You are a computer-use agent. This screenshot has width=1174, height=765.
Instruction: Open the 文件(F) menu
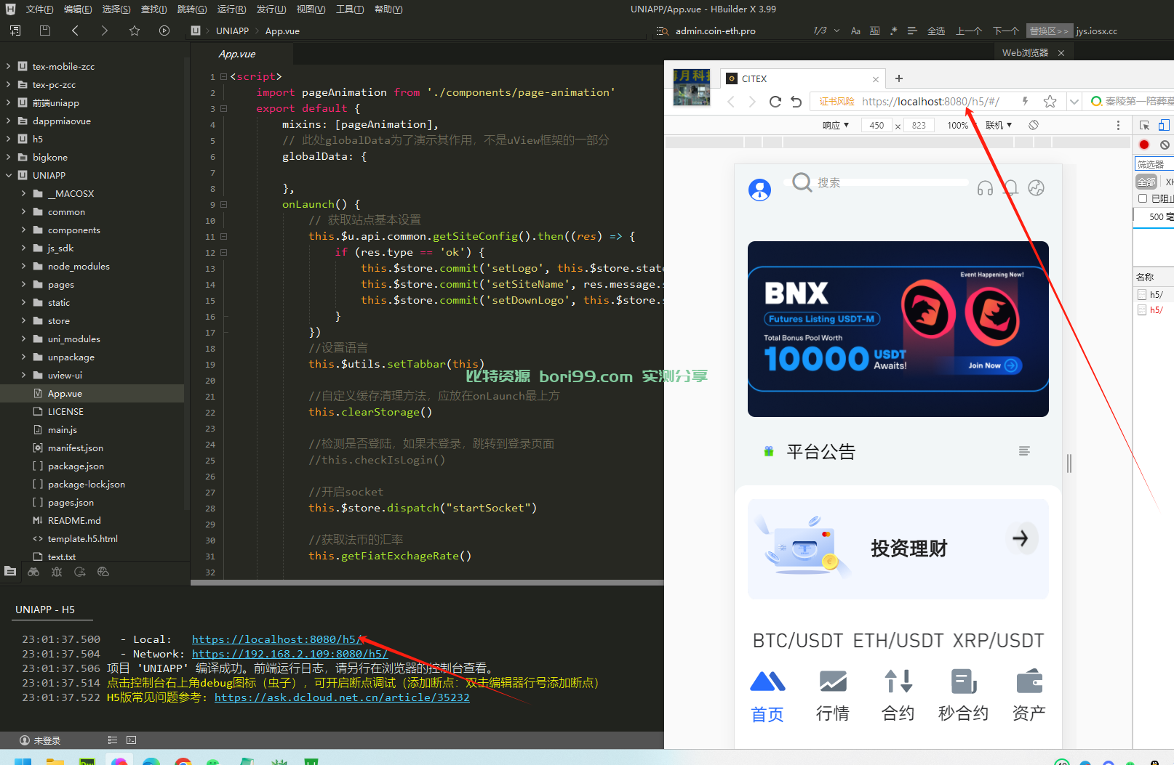click(x=39, y=9)
